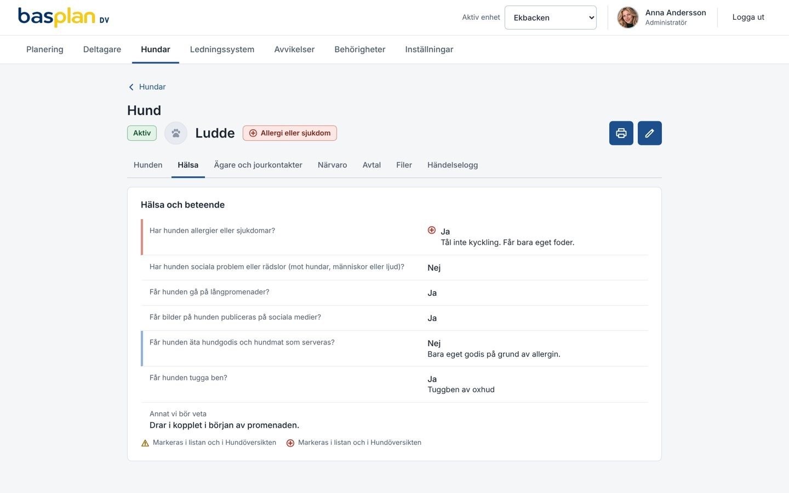Click the Logga ut link

[748, 17]
